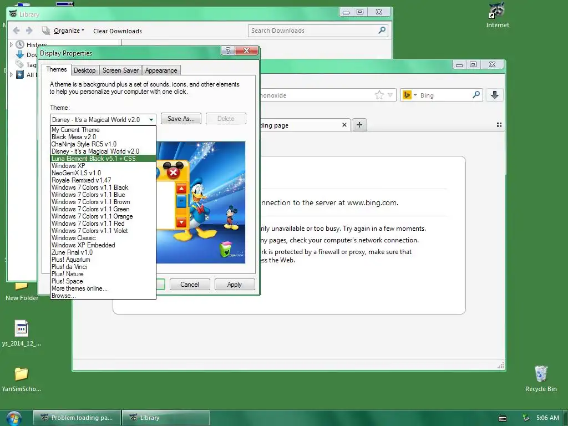Open the Screen Saver tab
Viewport: 568px width, 426px height.
click(120, 70)
